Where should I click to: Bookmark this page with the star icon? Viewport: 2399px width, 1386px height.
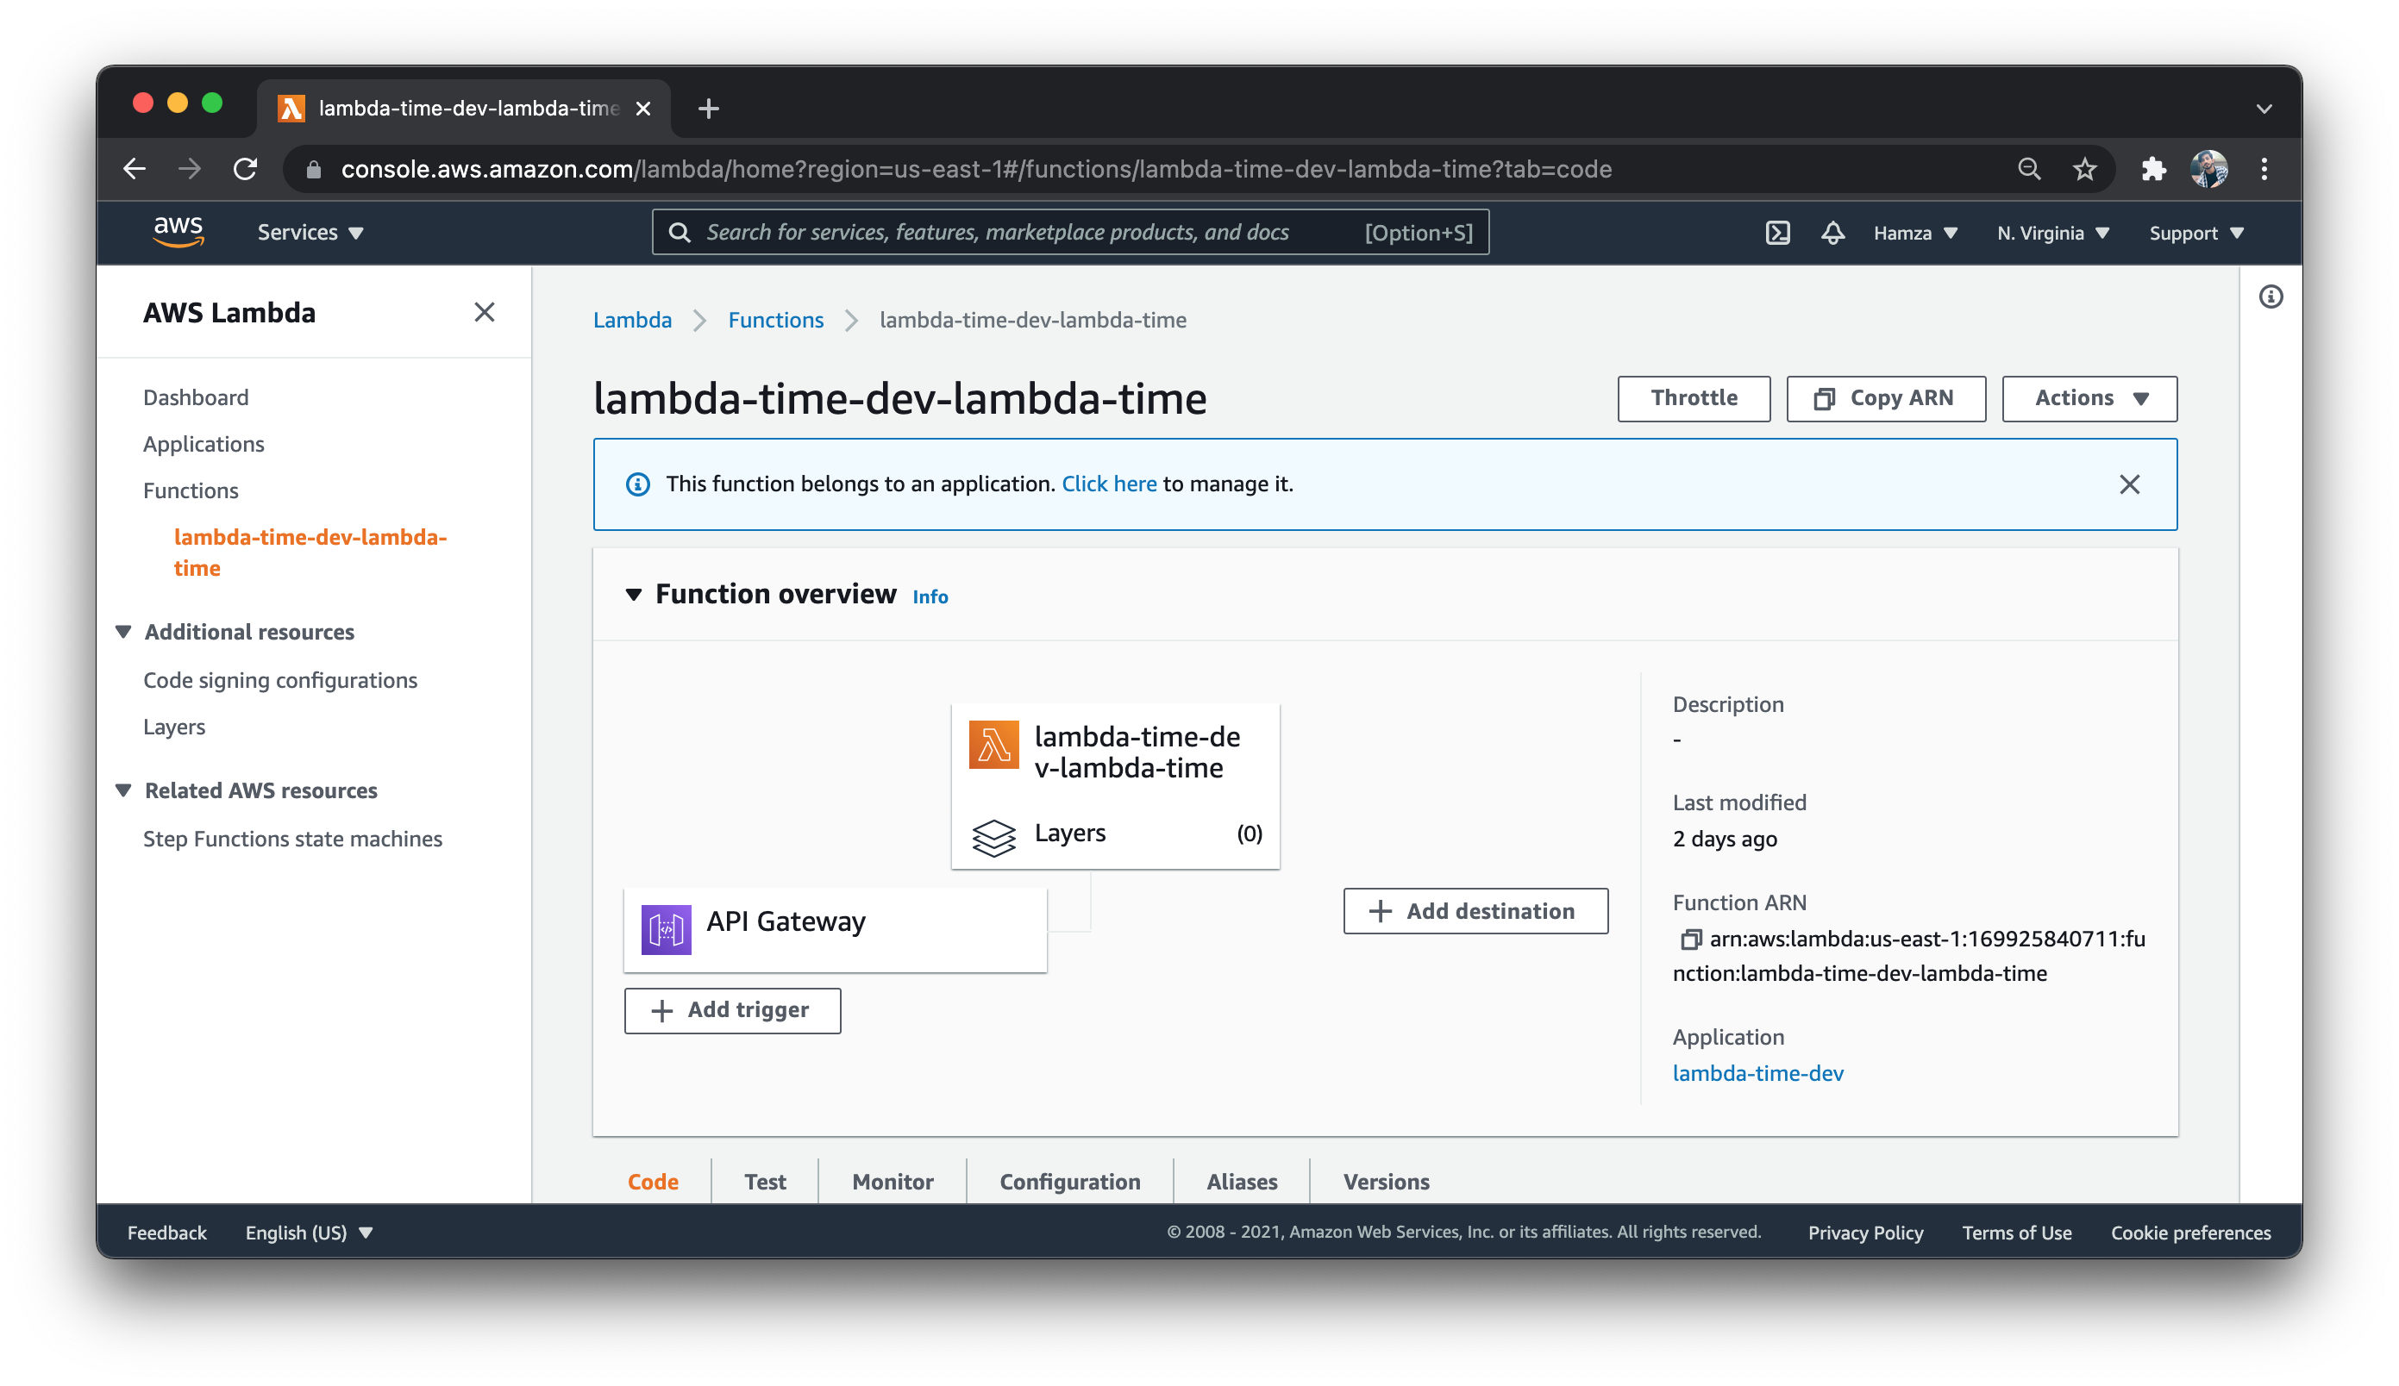(2085, 169)
